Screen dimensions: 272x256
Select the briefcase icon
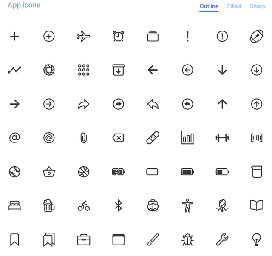coord(84,240)
